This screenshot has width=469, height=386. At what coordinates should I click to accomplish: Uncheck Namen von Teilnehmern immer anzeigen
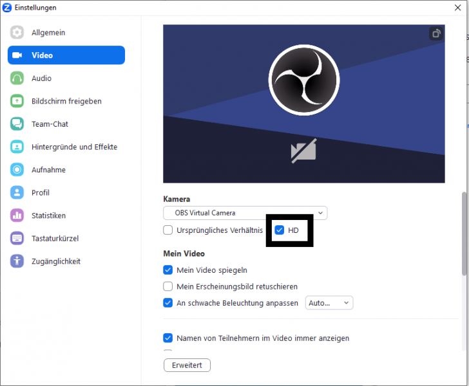pyautogui.click(x=167, y=338)
